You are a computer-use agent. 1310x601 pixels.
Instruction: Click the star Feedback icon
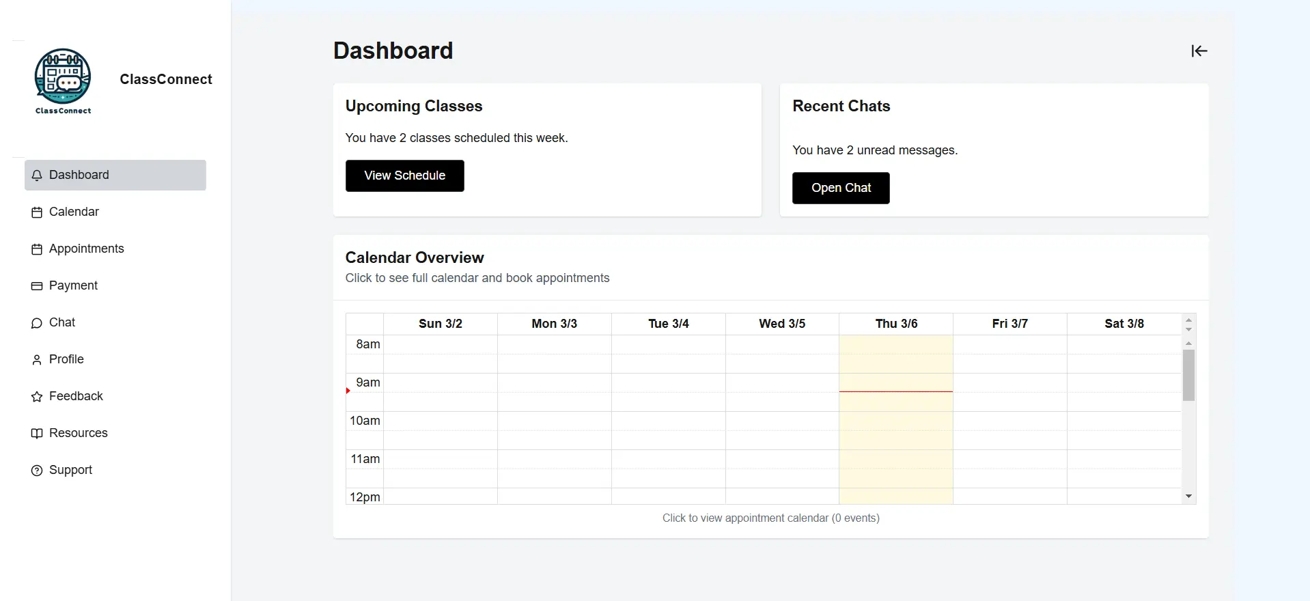37,397
